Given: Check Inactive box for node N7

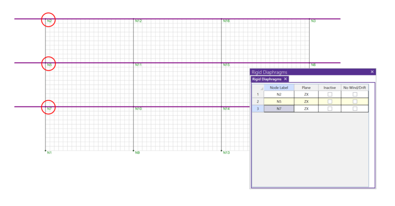Looking at the screenshot, I should click(x=330, y=109).
